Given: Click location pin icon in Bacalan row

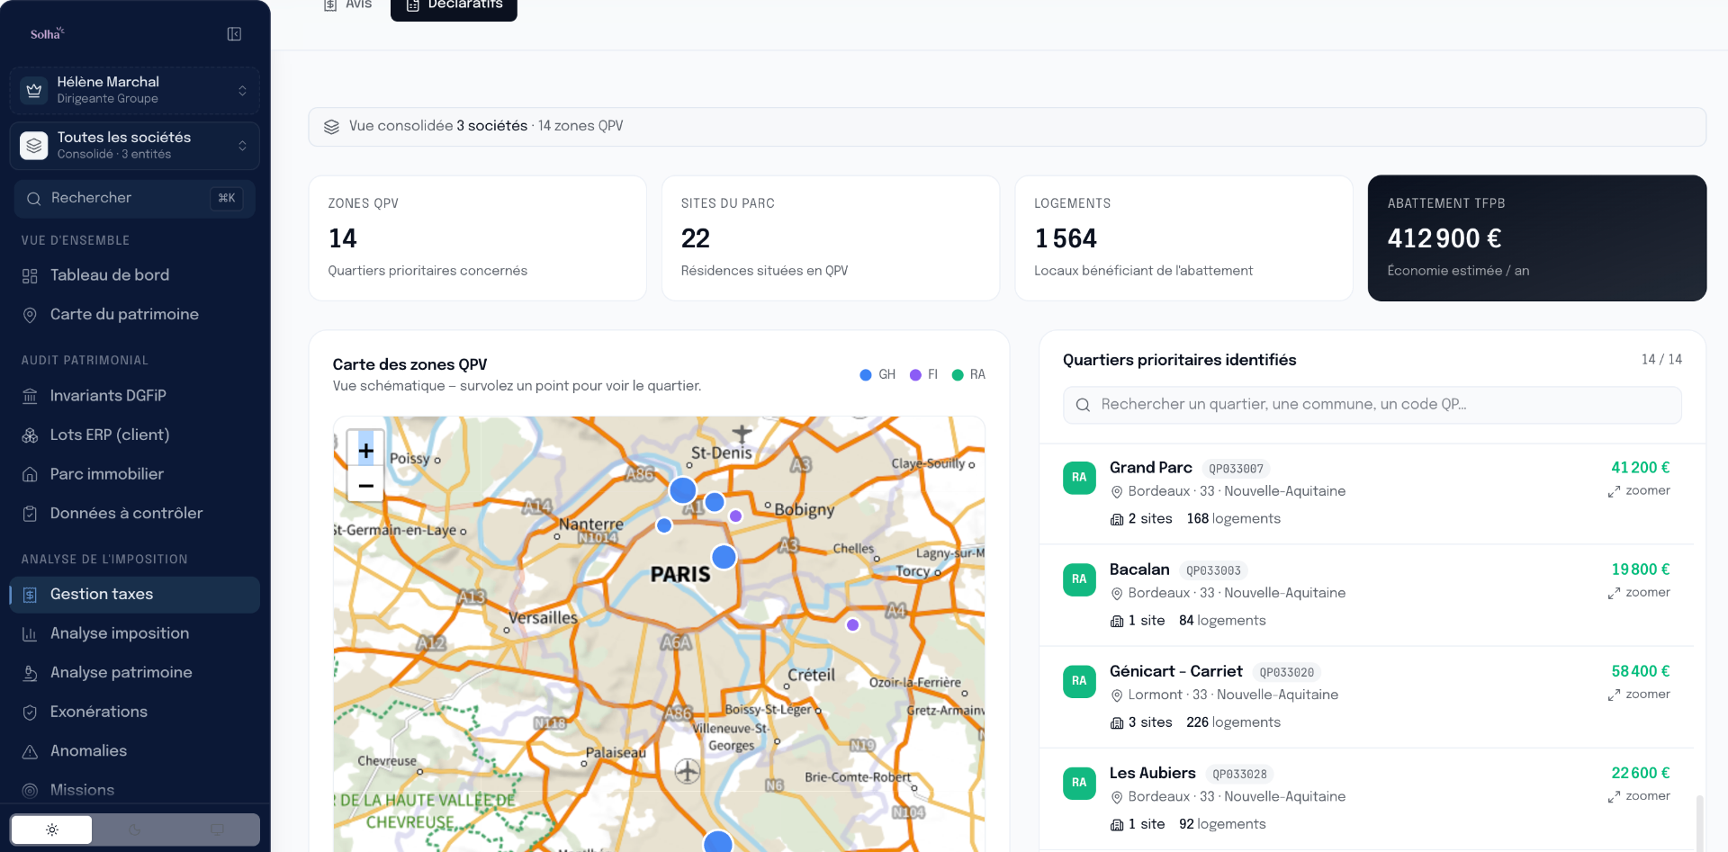Looking at the screenshot, I should coord(1117,594).
